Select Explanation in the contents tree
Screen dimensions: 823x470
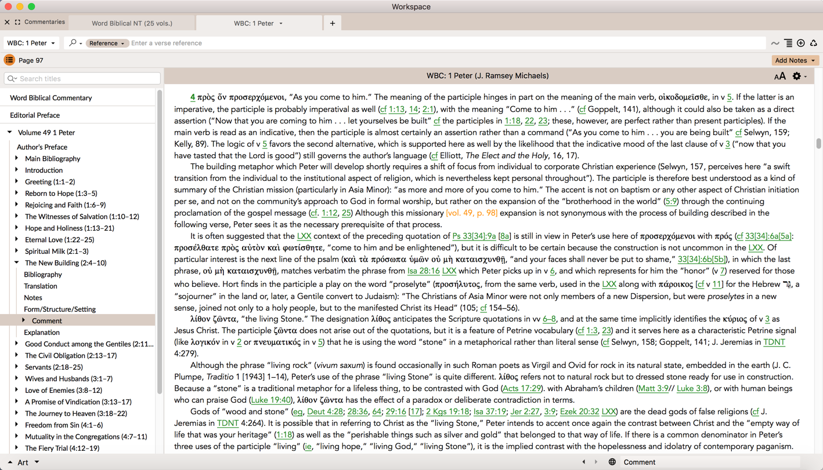tap(42, 332)
